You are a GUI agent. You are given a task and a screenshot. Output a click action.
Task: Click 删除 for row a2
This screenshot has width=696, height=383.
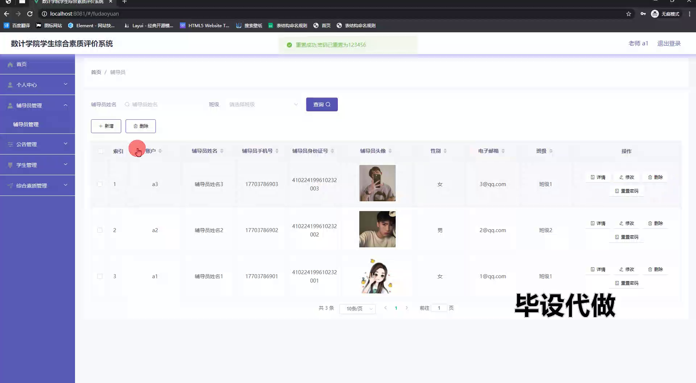coord(655,223)
